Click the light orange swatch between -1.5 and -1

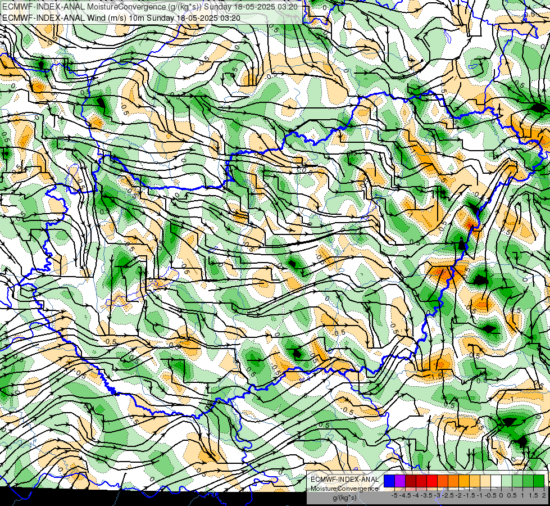pos(475,481)
